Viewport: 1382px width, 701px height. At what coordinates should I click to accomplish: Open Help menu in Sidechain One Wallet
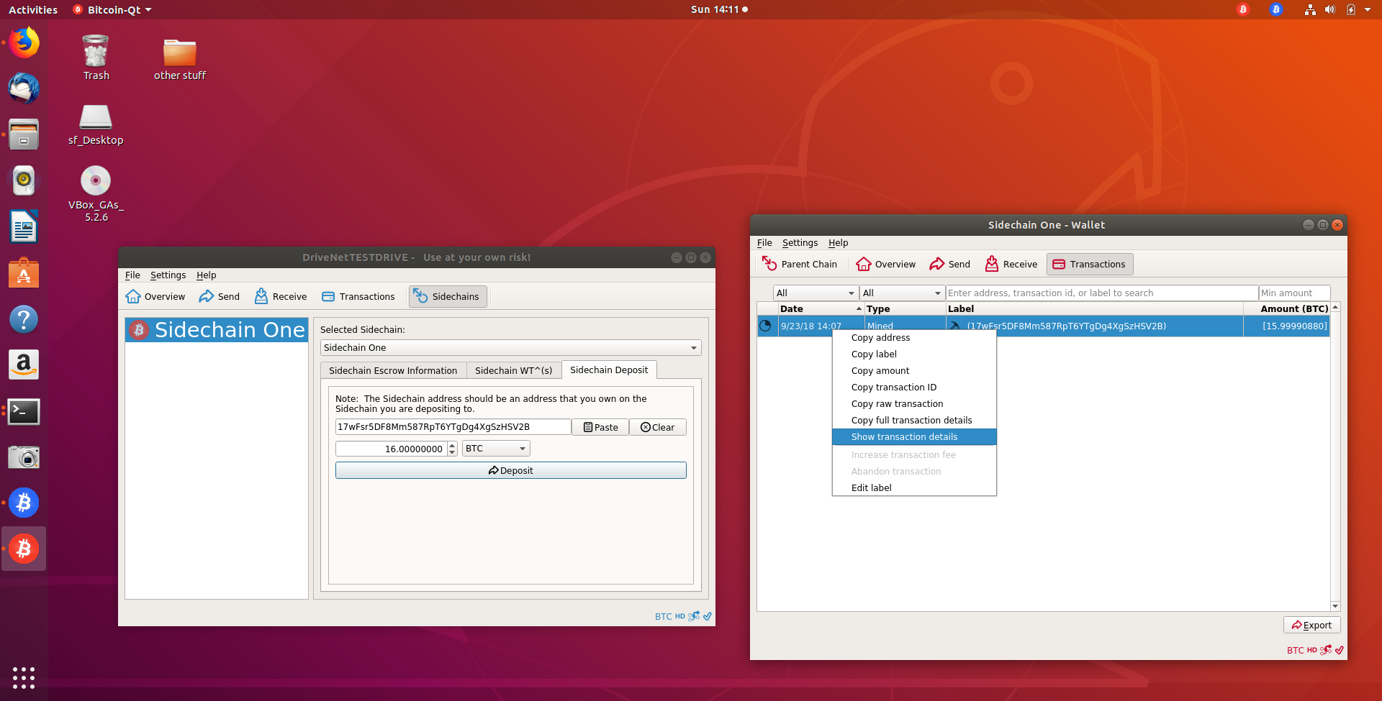pyautogui.click(x=838, y=242)
